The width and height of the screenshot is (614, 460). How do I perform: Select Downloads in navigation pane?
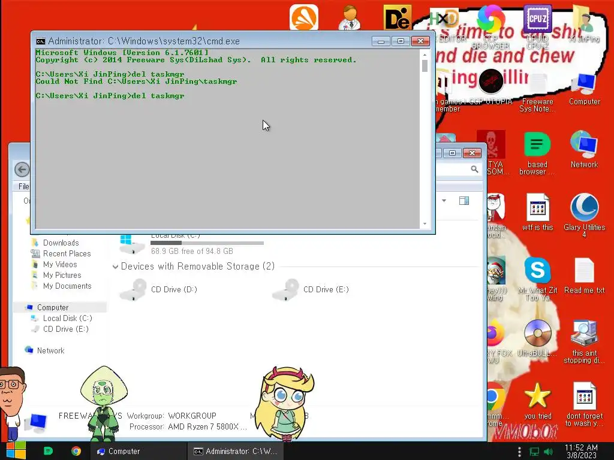click(x=61, y=243)
